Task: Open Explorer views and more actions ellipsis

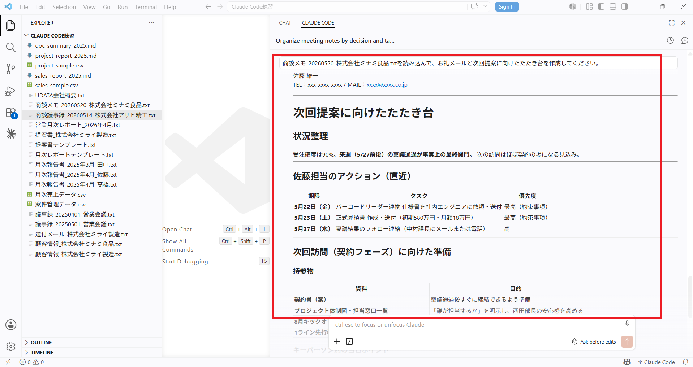Action: (x=151, y=23)
